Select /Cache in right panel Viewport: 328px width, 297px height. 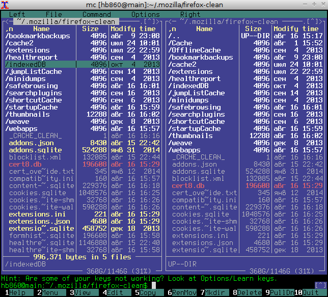tap(245, 43)
